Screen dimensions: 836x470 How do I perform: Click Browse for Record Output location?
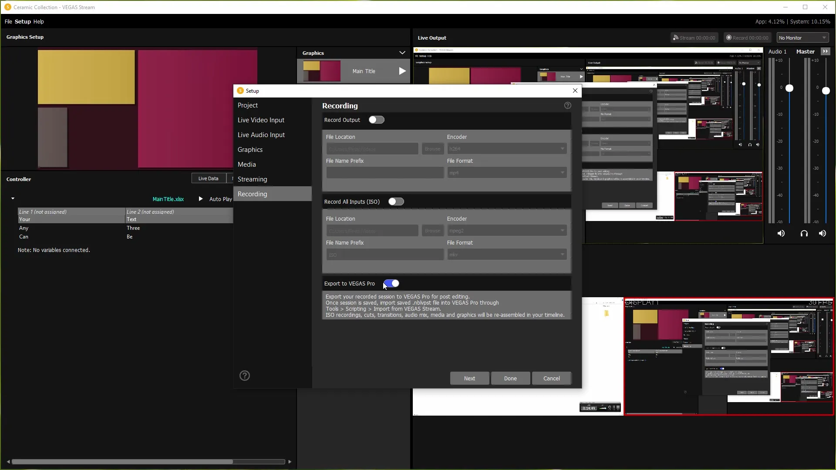(x=432, y=149)
